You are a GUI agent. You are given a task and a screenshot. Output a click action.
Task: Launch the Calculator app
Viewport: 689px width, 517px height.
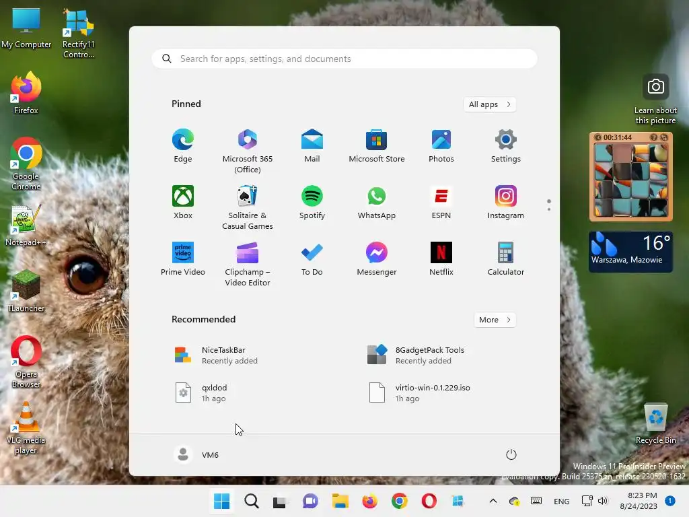(x=506, y=259)
